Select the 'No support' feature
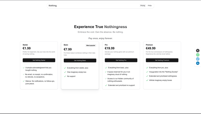 pos(71,76)
